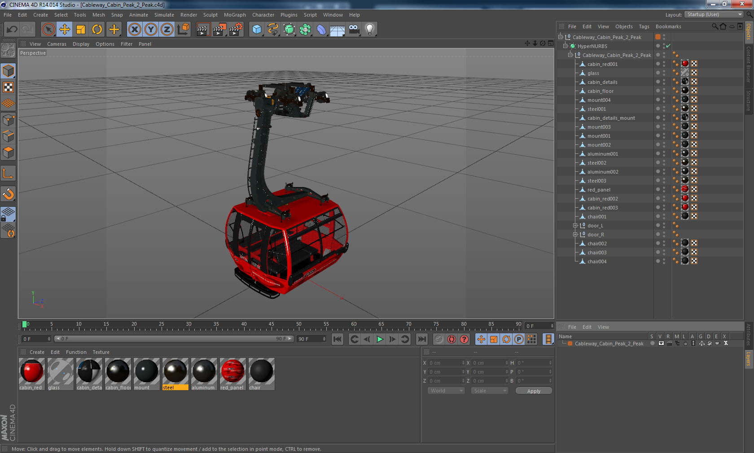Click the Scale tool icon
Viewport: 754px width, 453px height.
coord(81,30)
